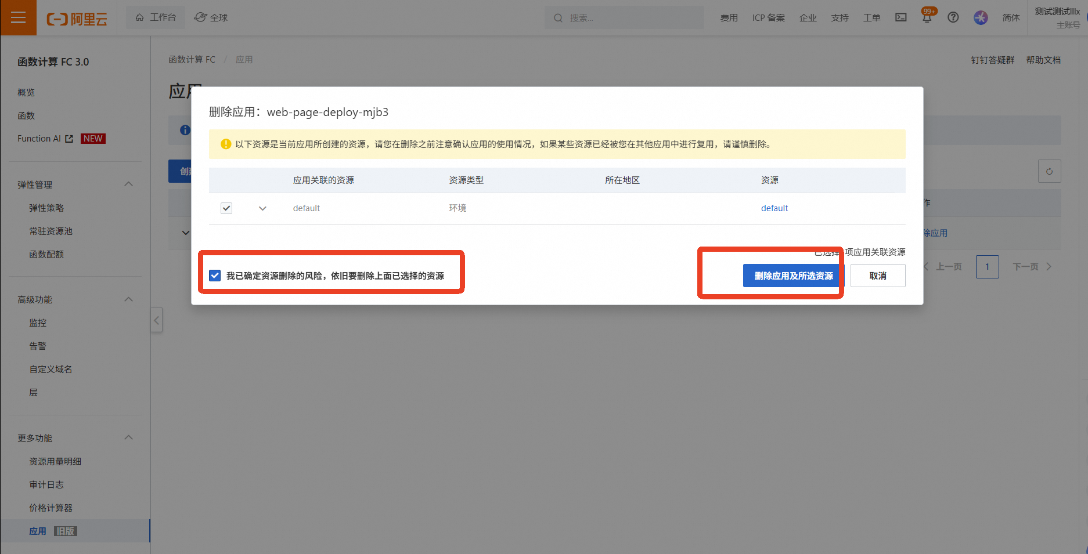Open the 钉钉答疑群 link
Viewport: 1088px width, 554px height.
click(993, 60)
